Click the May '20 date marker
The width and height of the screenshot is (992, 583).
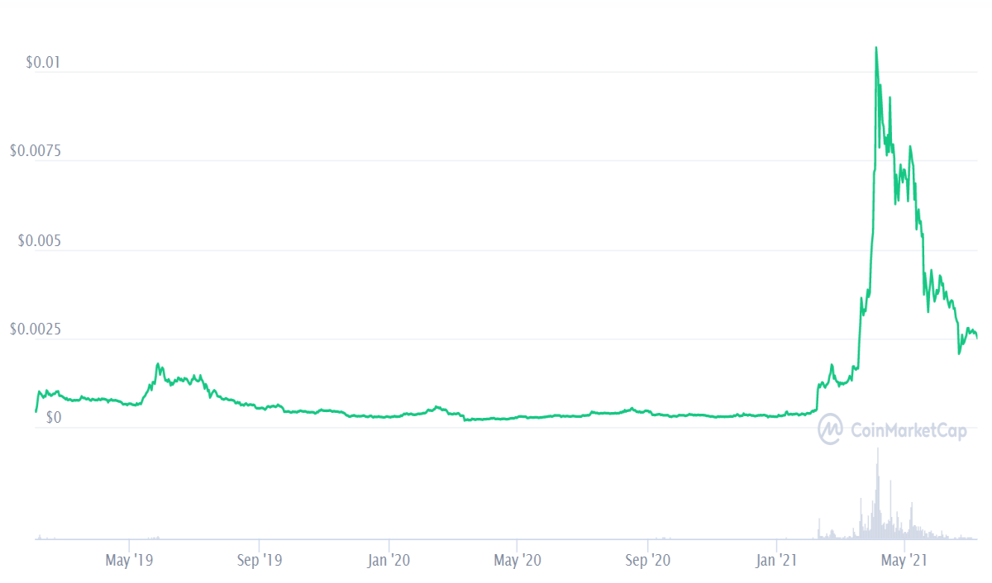coord(517,560)
